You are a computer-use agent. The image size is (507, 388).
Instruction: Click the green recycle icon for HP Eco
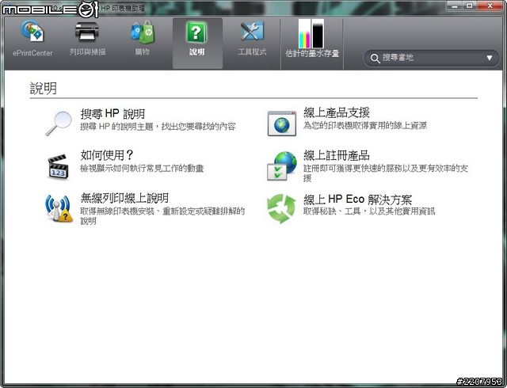coord(281,208)
